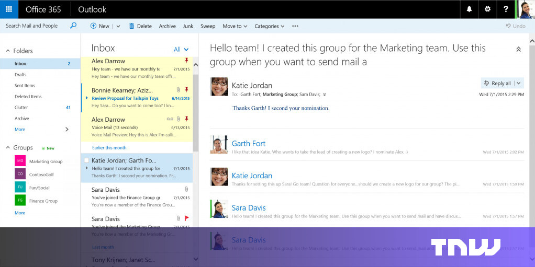535x267 pixels.
Task: Open the Move to dropdown
Action: pyautogui.click(x=235, y=26)
